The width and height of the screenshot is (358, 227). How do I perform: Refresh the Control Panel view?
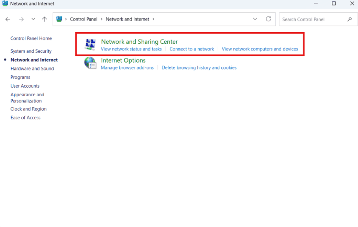click(x=268, y=19)
